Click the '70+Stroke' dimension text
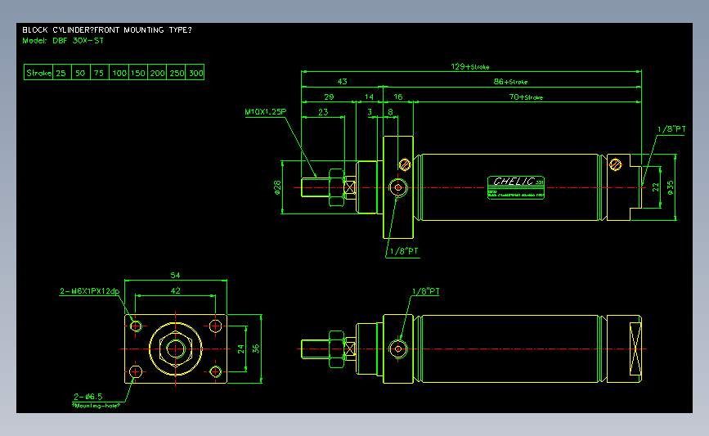709x436 pixels. [x=526, y=97]
